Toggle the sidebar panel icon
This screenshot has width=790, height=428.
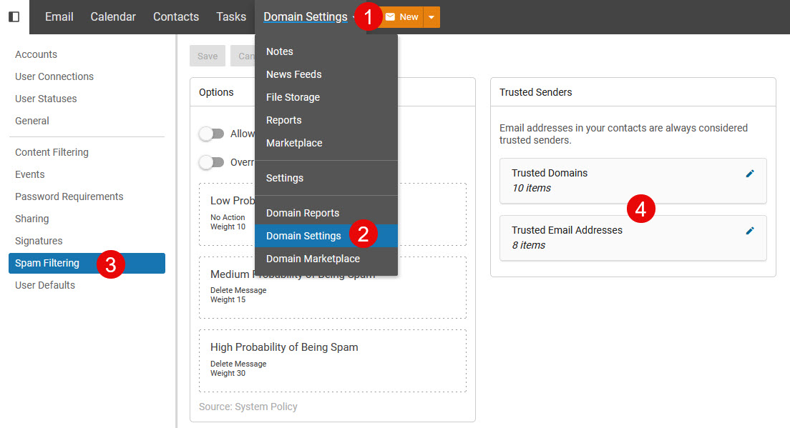click(14, 16)
